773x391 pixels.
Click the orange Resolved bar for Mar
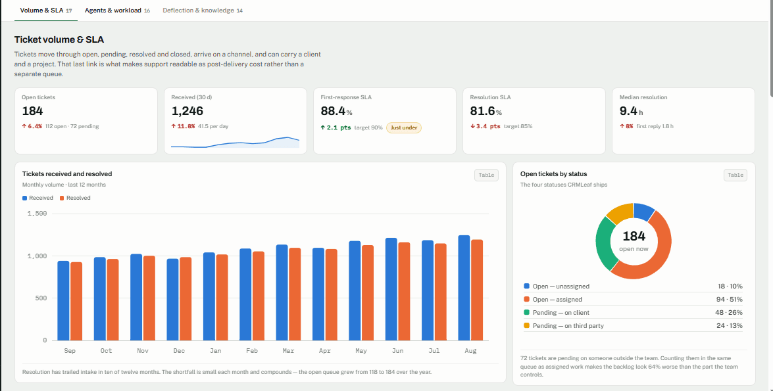[295, 294]
